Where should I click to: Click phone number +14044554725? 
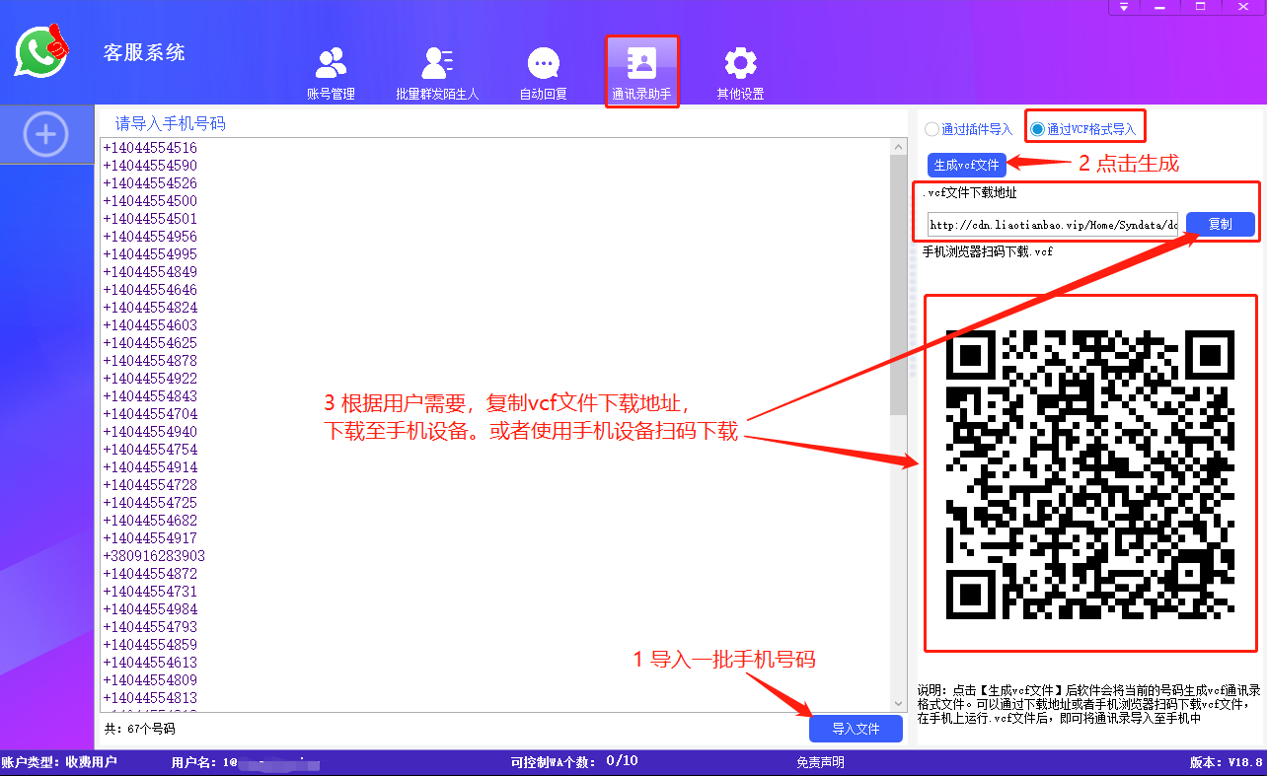tap(150, 503)
